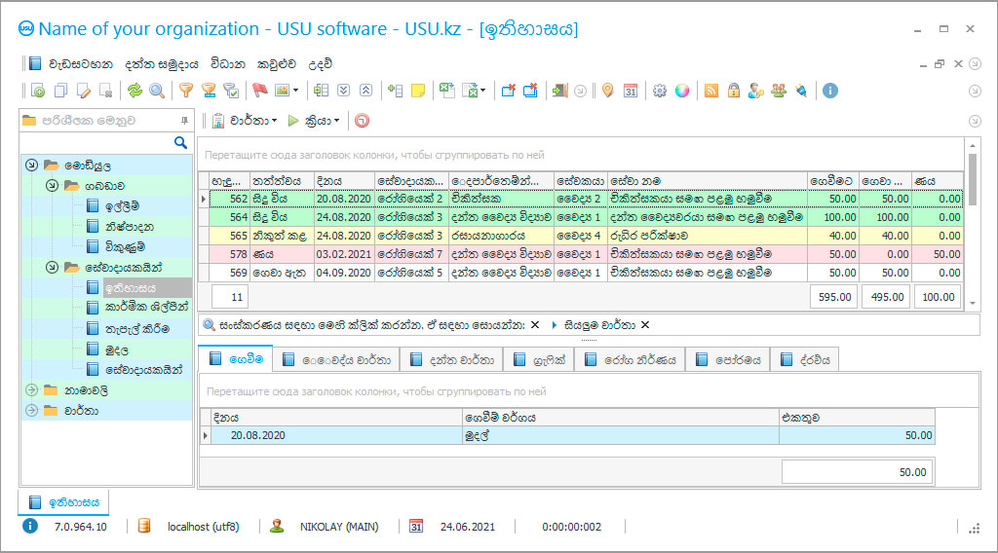Click the map location pin icon
Image resolution: width=998 pixels, height=553 pixels.
point(607,91)
